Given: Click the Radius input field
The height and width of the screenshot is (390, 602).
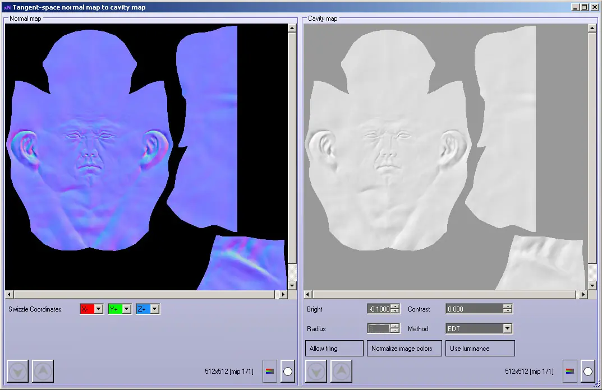Looking at the screenshot, I should (x=379, y=329).
